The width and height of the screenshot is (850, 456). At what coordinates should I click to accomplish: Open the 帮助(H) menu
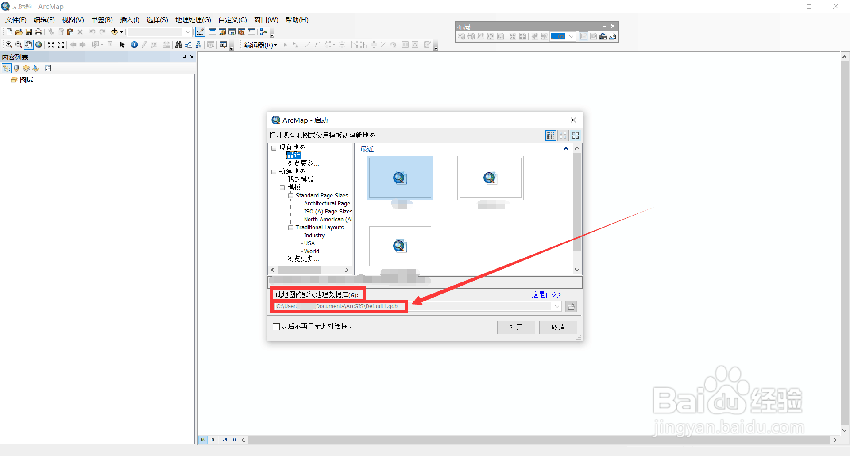tap(297, 20)
